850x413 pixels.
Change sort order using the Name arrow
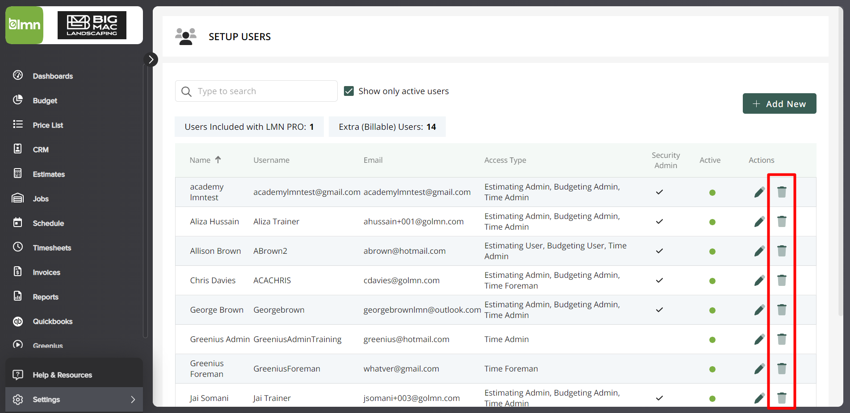pyautogui.click(x=218, y=159)
